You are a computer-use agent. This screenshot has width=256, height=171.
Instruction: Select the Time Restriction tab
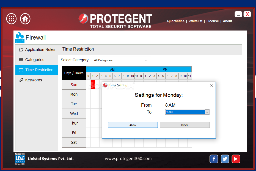coord(37,70)
